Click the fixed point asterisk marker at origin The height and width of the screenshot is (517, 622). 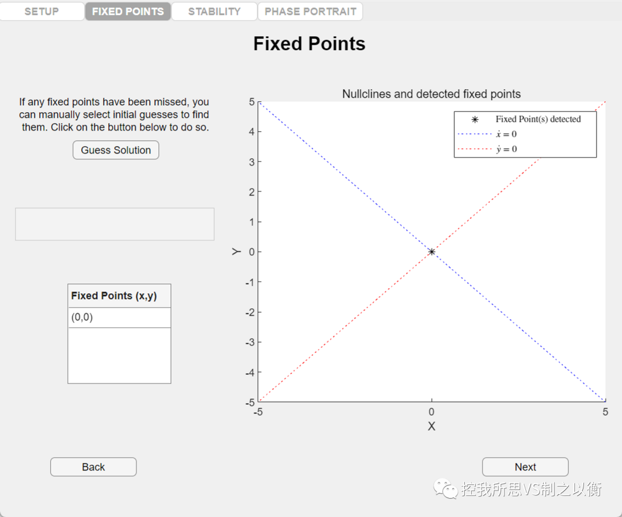click(431, 252)
